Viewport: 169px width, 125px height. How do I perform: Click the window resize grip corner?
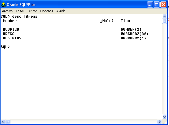[x=165, y=122]
